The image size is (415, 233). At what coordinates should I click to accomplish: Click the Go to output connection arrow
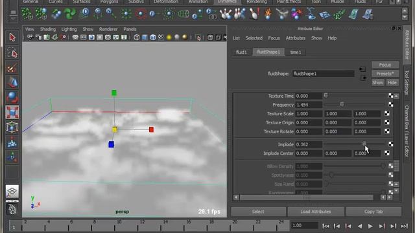tap(364, 78)
